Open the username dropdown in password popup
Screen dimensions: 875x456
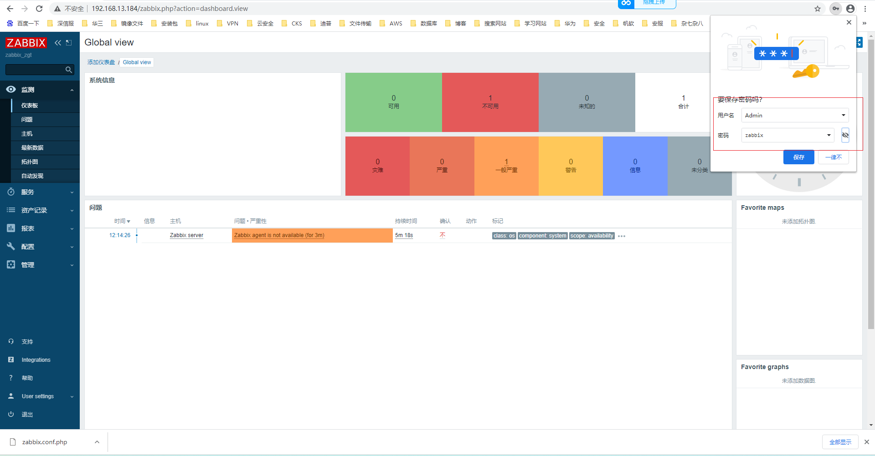click(844, 115)
